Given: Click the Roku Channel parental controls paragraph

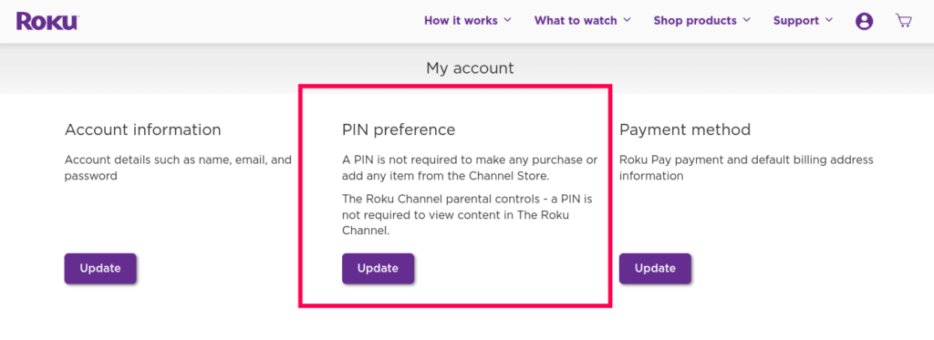Looking at the screenshot, I should tap(467, 214).
